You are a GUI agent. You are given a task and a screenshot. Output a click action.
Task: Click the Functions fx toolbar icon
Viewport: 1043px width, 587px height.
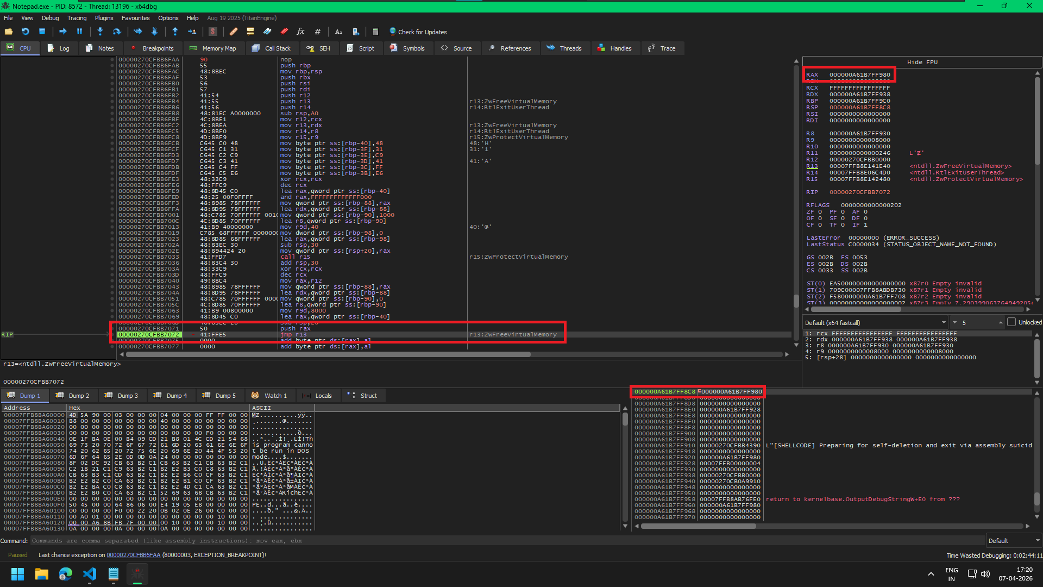point(300,32)
